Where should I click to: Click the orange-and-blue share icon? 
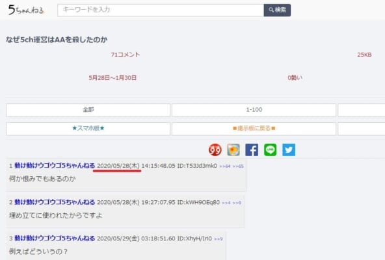pos(233,149)
